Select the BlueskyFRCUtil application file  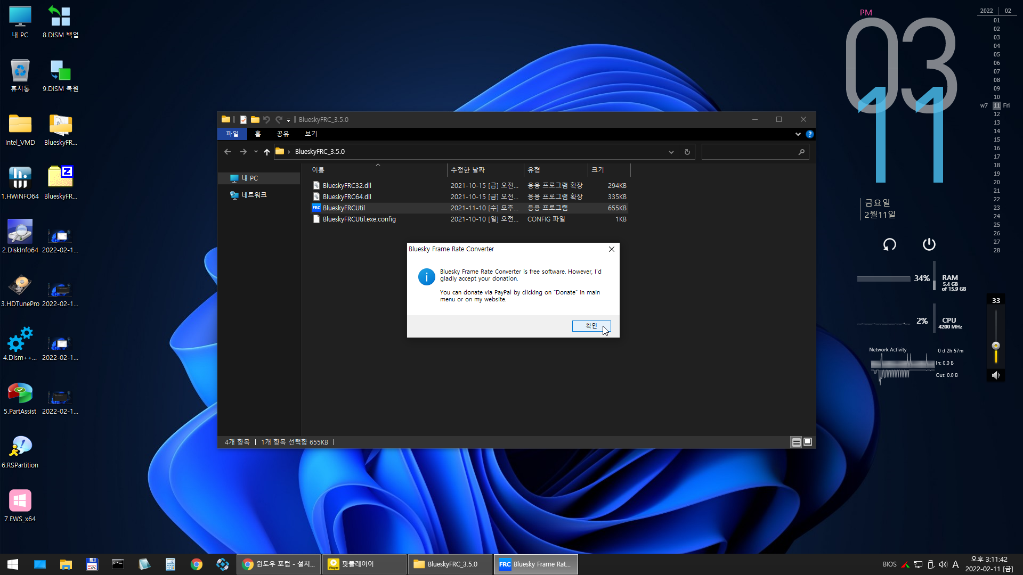(469, 208)
